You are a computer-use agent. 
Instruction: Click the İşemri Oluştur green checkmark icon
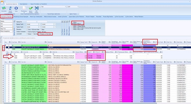[x=31, y=8]
